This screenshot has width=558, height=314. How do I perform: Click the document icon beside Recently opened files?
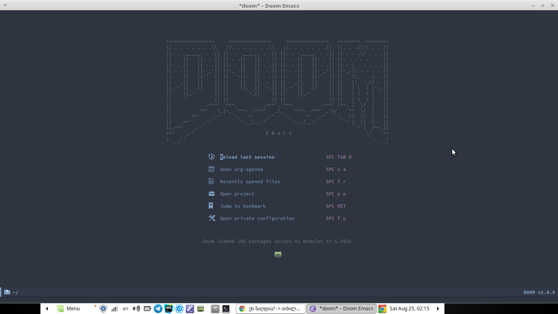click(x=212, y=181)
